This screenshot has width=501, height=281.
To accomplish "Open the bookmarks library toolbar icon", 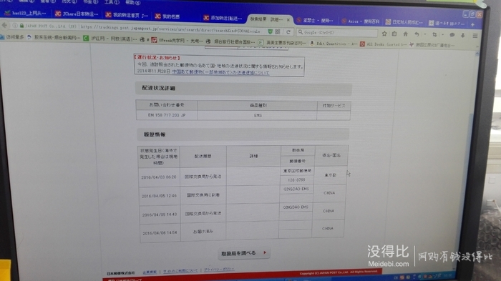I will 394,34.
